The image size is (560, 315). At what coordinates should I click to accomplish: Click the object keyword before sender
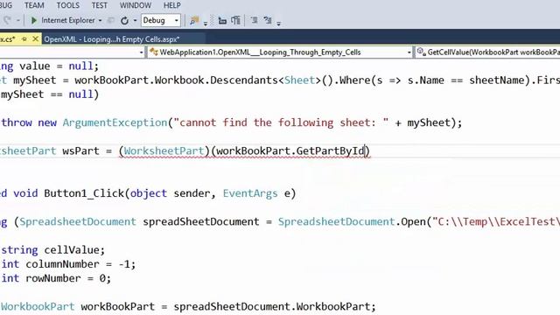pyautogui.click(x=148, y=193)
